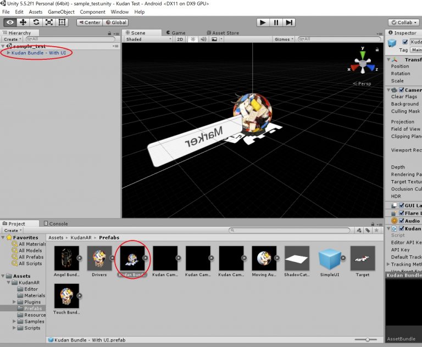Toggle the GUI Layer checkbox
Image resolution: width=422 pixels, height=347 pixels.
402,205
